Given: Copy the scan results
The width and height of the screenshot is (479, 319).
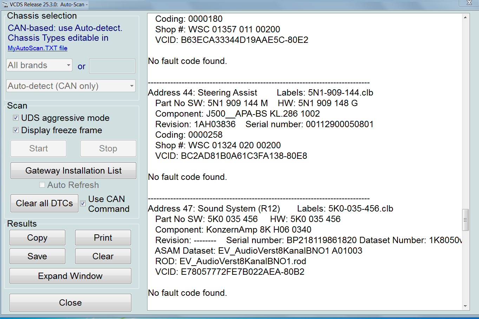Looking at the screenshot, I should [37, 238].
